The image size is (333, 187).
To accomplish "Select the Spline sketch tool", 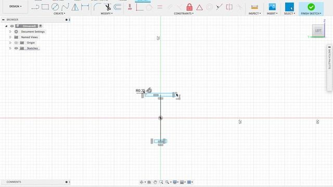I will tap(65, 7).
